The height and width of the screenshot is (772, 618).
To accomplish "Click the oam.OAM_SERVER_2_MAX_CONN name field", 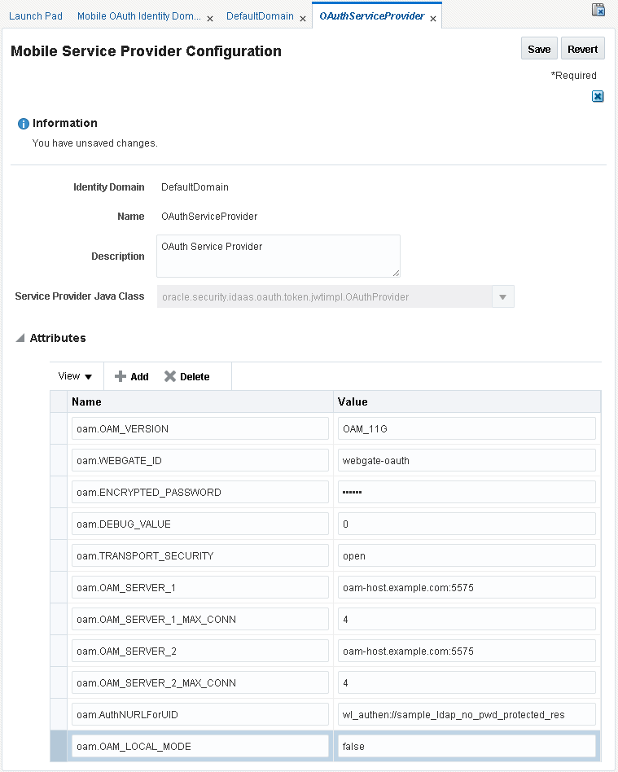I will (200, 683).
